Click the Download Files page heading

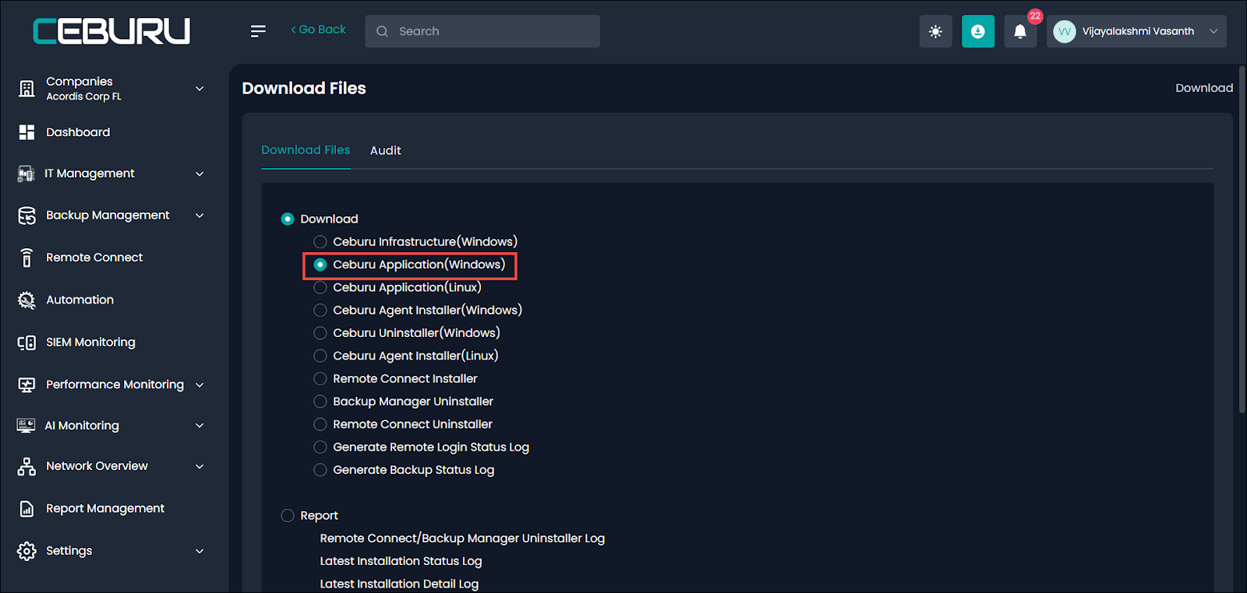point(304,89)
